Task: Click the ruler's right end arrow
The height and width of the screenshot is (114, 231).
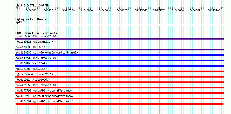Action: point(223,8)
